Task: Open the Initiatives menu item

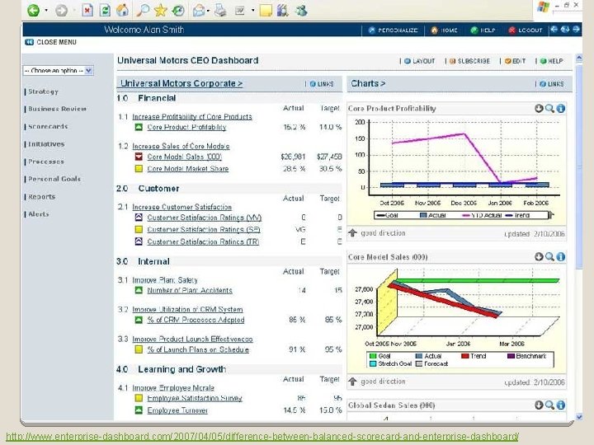Action: (46, 144)
